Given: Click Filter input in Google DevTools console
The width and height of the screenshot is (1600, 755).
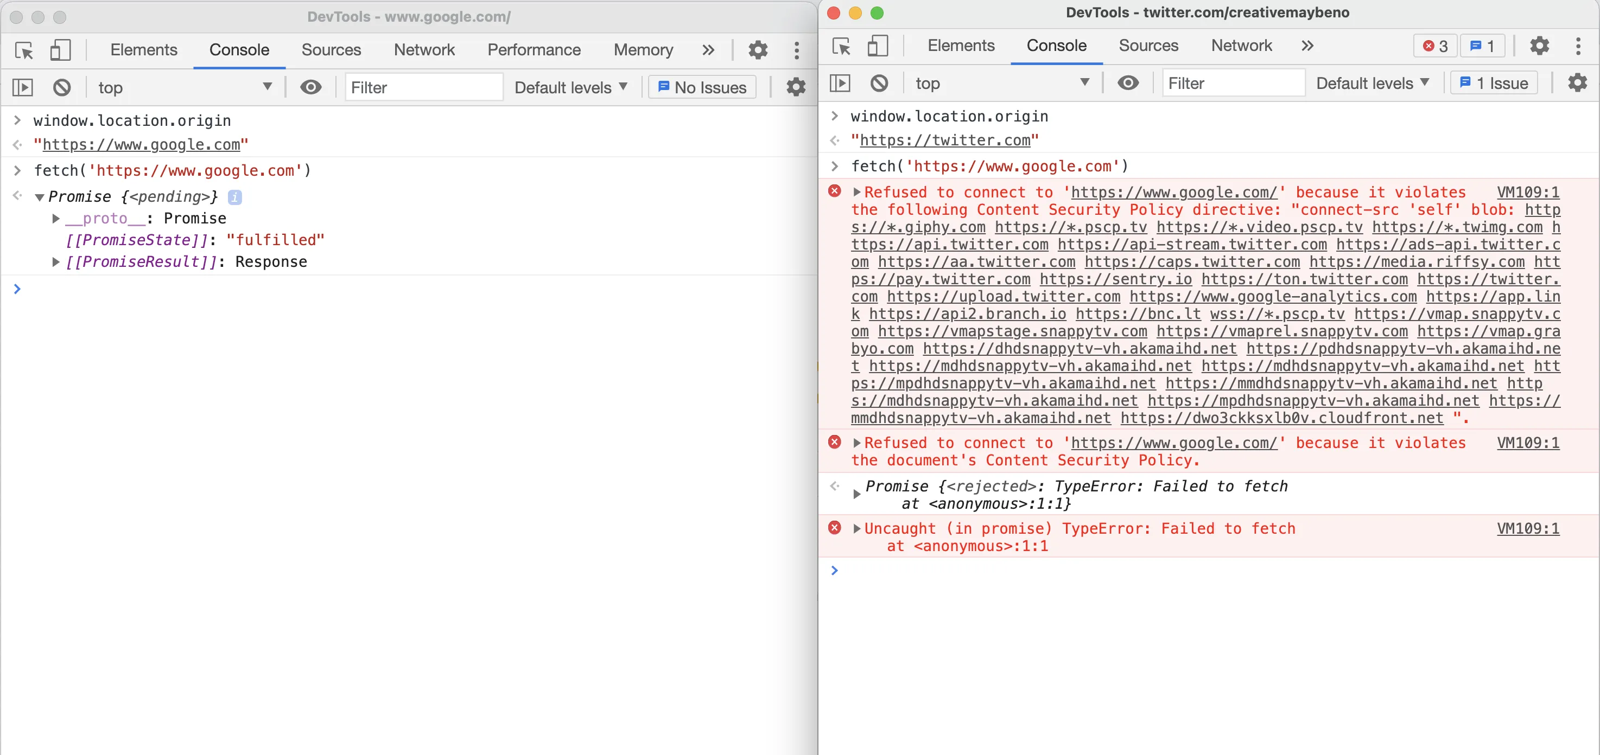Looking at the screenshot, I should tap(423, 87).
